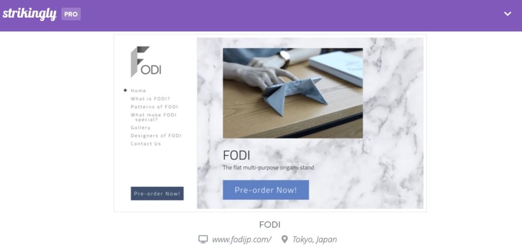Open the What is FODI? section

click(x=150, y=99)
